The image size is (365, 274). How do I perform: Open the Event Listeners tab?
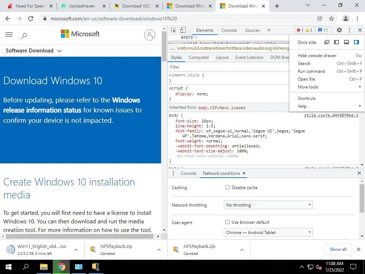(249, 57)
